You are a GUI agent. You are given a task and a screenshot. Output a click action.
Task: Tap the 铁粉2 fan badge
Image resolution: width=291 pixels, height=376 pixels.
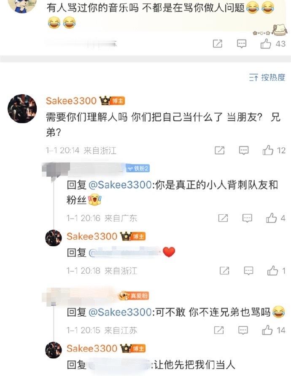(138, 168)
